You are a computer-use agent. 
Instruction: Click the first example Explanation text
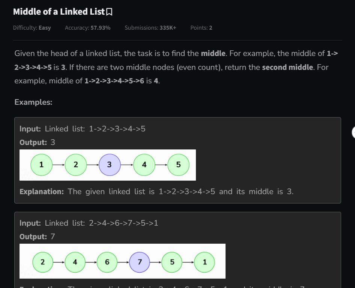[156, 192]
